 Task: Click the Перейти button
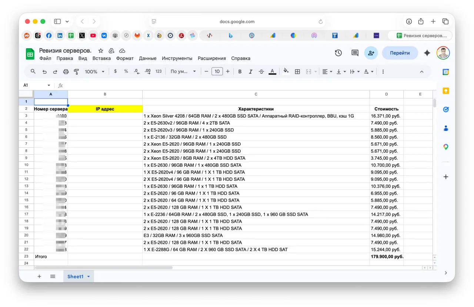(x=400, y=53)
